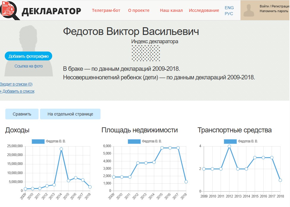Click the Площадь недвижимости chart title
The width and height of the screenshot is (290, 207).
point(140,130)
